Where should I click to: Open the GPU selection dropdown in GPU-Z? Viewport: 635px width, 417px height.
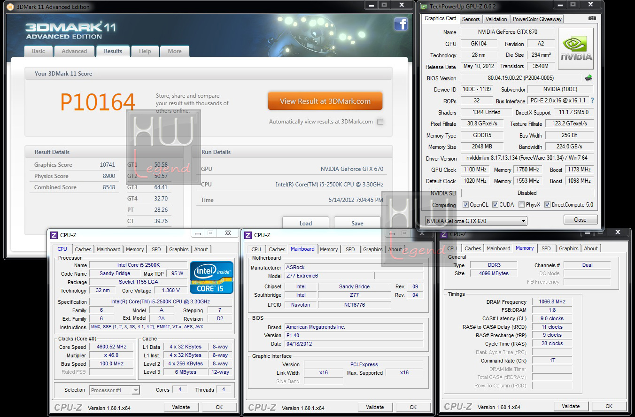(x=476, y=221)
